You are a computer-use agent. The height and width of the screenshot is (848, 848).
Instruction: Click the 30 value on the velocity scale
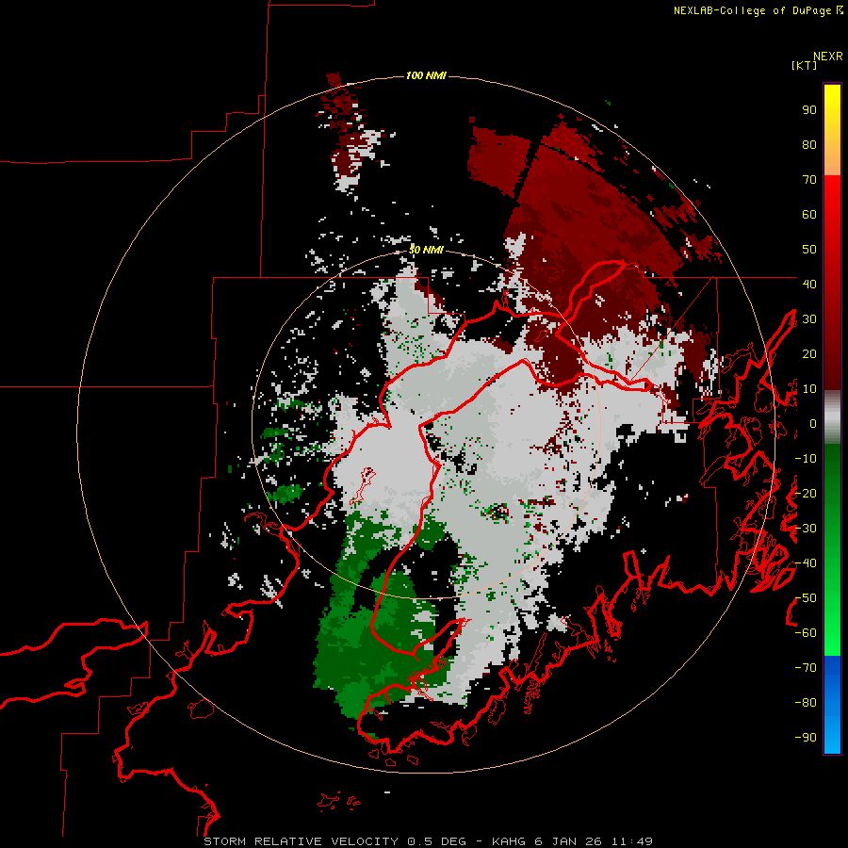pos(809,319)
